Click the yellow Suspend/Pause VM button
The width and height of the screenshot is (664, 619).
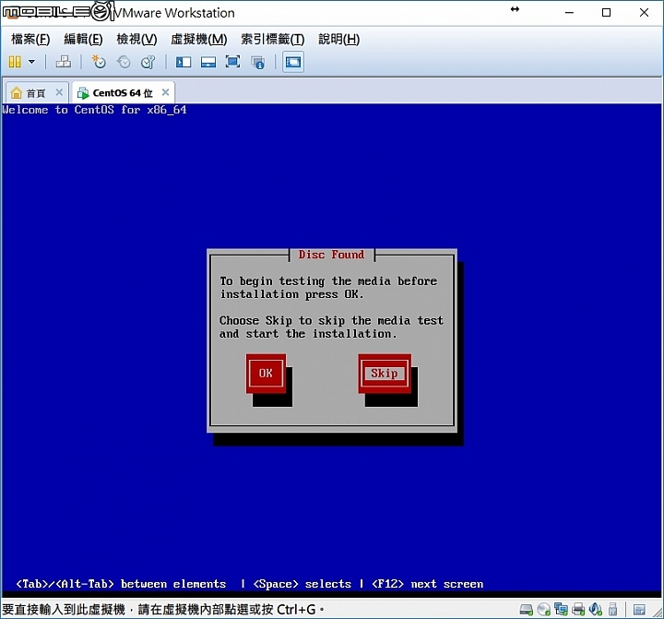15,63
